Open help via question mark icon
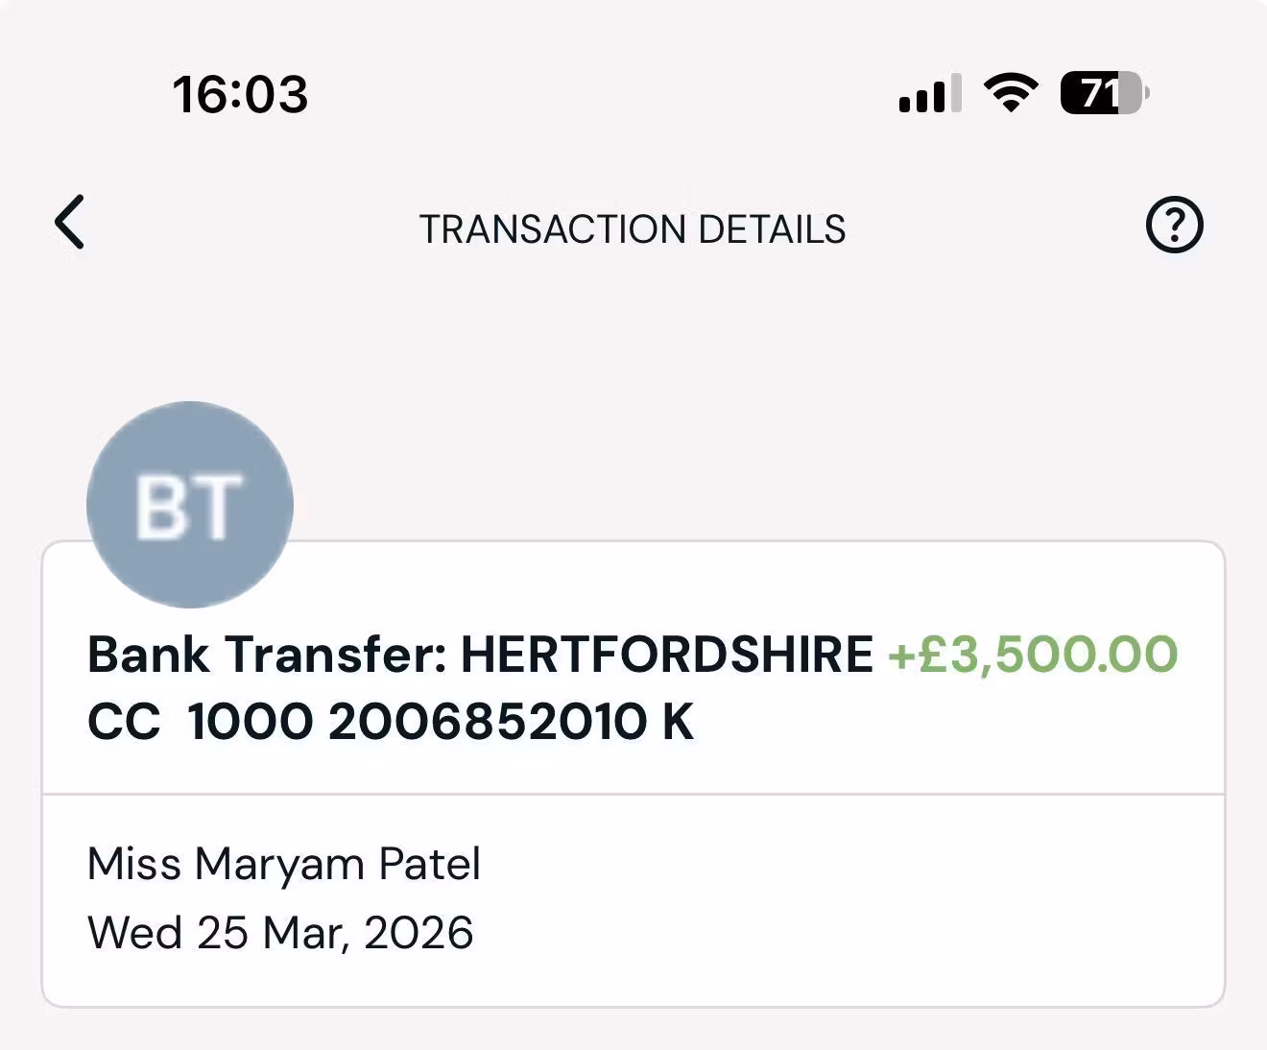This screenshot has width=1267, height=1050. (1174, 225)
